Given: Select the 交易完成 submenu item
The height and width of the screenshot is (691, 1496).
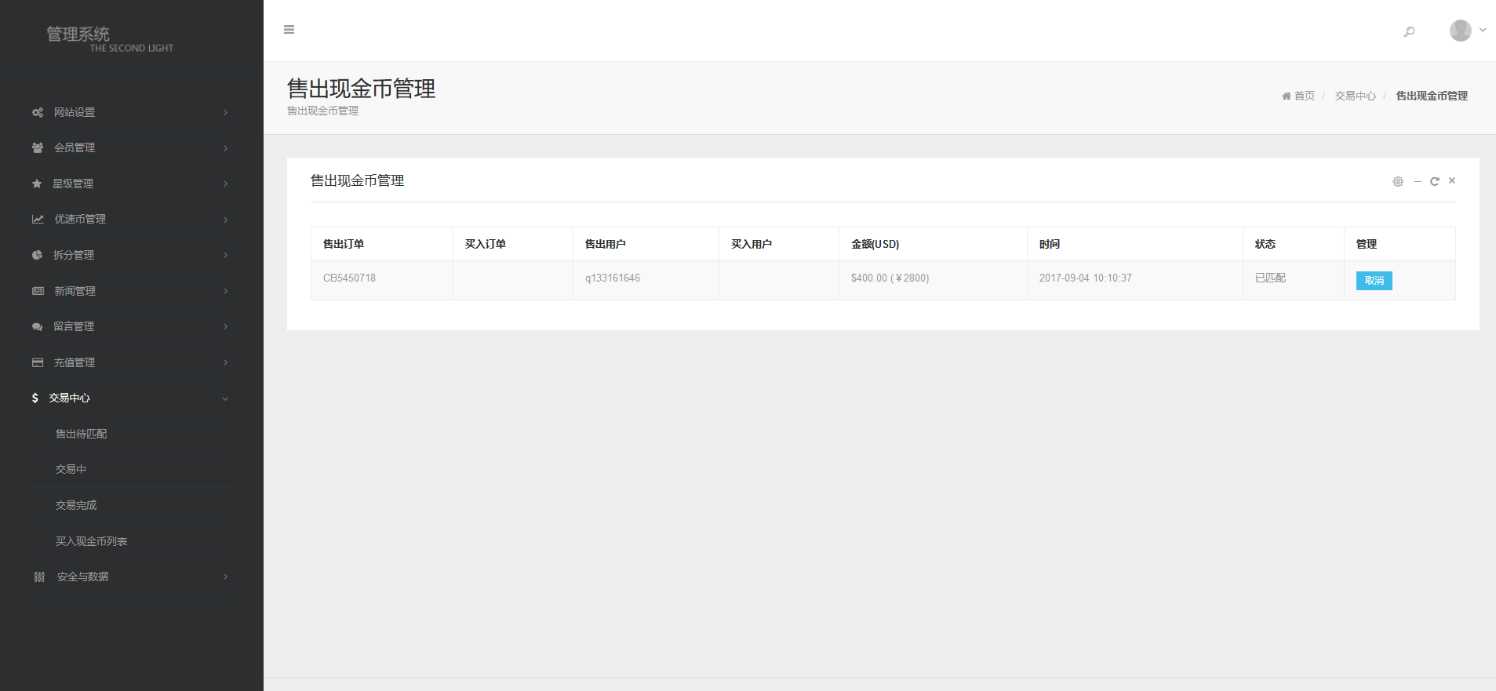Looking at the screenshot, I should tap(76, 505).
